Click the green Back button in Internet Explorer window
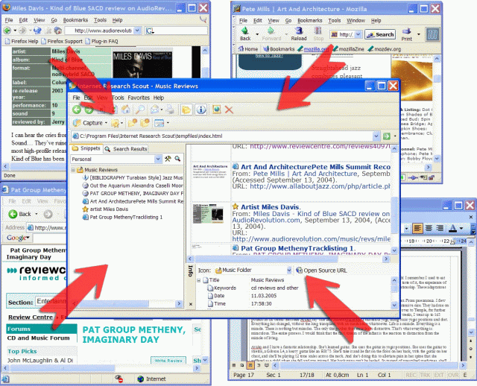 20,214
